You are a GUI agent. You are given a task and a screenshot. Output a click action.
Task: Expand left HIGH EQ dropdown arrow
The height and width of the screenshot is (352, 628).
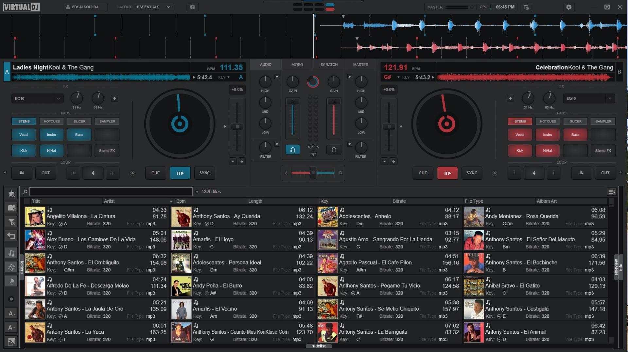coord(277,77)
